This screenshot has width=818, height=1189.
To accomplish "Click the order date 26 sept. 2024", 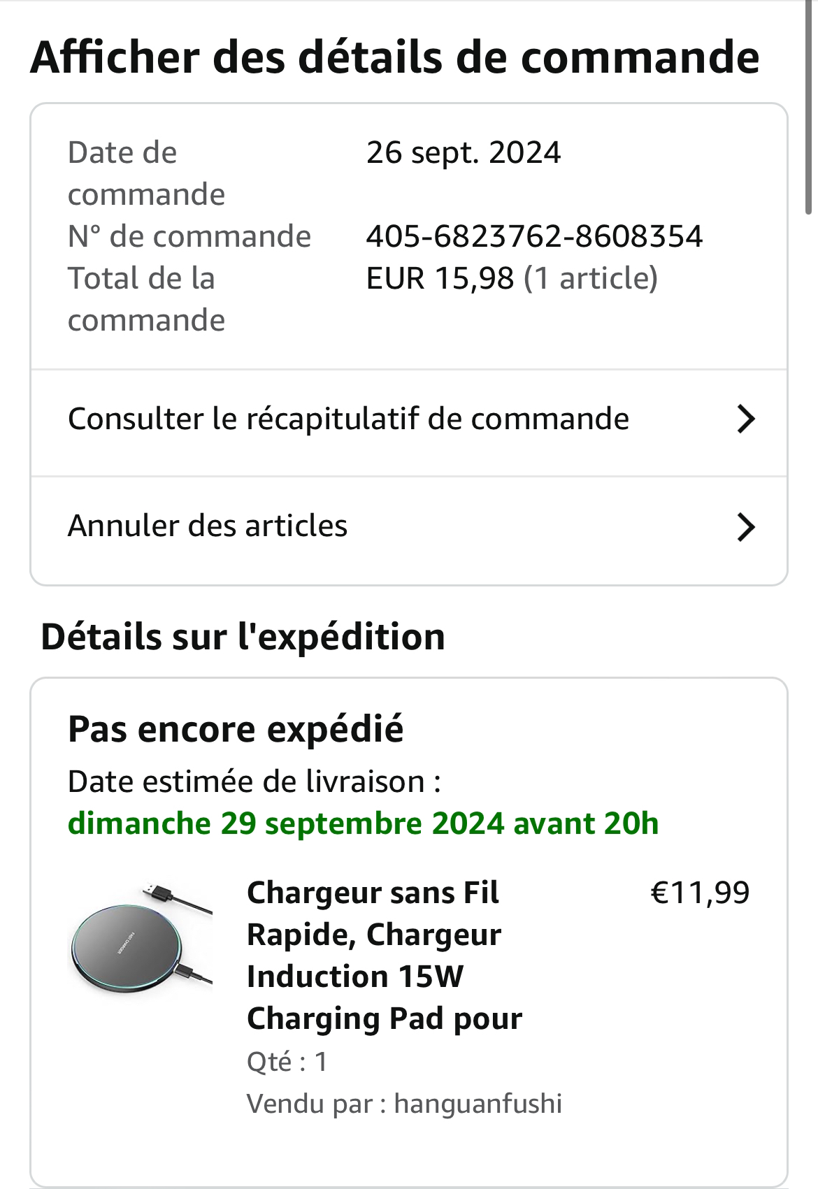I will click(463, 152).
